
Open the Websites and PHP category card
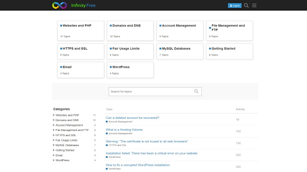(x=81, y=31)
